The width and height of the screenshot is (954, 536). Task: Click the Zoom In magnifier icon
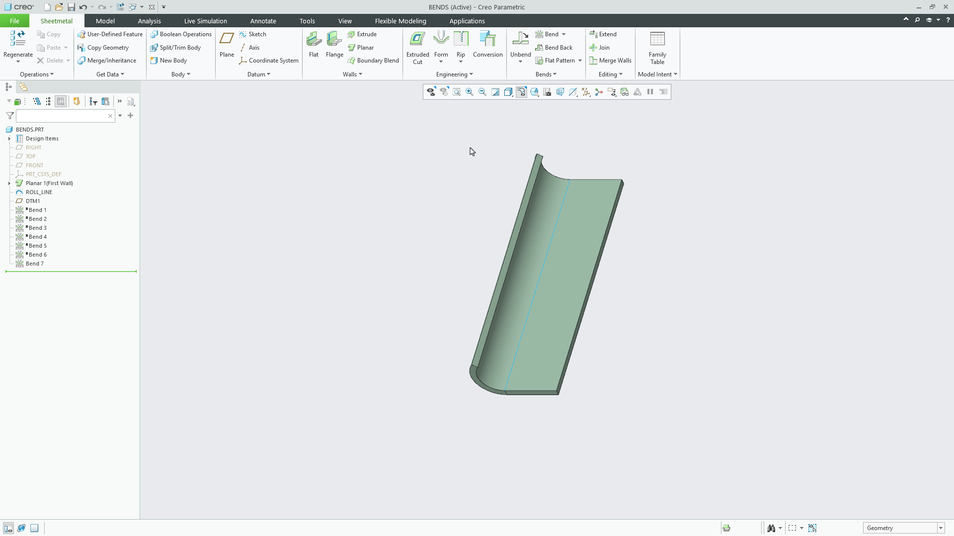tap(469, 92)
